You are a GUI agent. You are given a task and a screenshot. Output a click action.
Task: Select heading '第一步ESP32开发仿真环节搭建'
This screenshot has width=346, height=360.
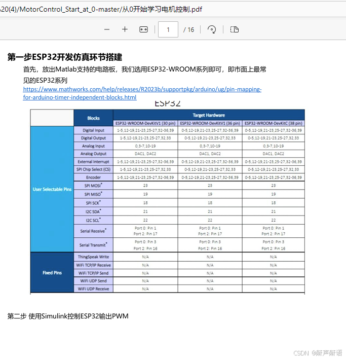65,57
